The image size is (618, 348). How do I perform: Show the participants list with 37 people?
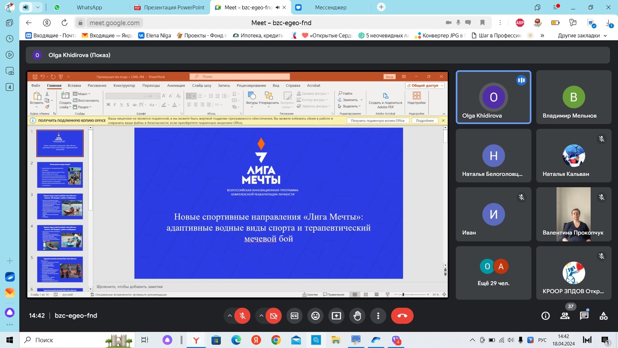(565, 316)
